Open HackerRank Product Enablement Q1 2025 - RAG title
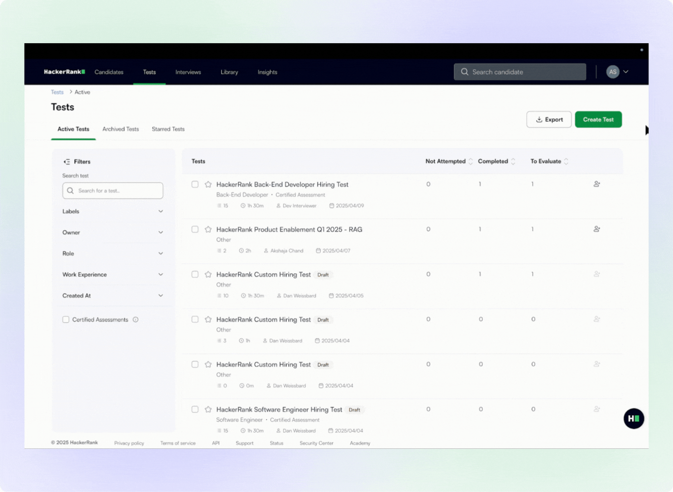 point(289,229)
